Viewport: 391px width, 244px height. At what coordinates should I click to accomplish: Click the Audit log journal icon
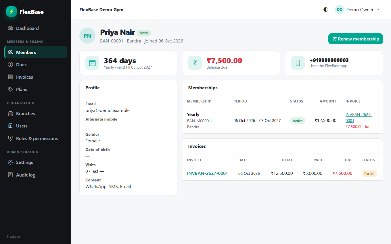pos(10,175)
